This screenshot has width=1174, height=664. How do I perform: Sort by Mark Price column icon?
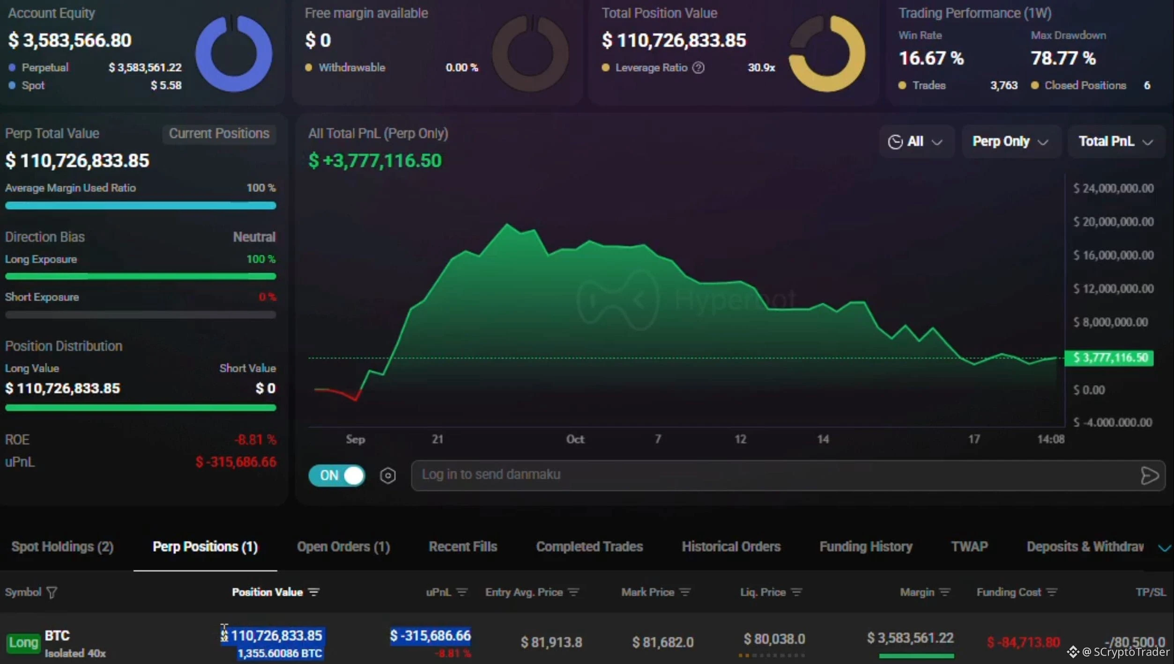point(685,592)
